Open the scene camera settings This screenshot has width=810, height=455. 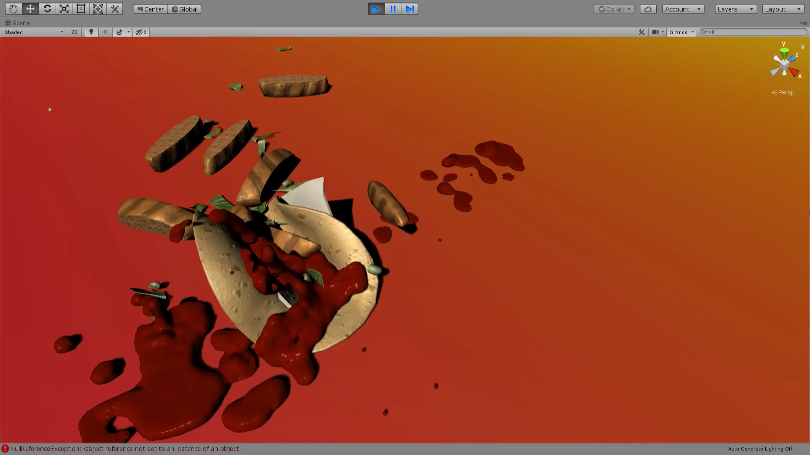655,32
